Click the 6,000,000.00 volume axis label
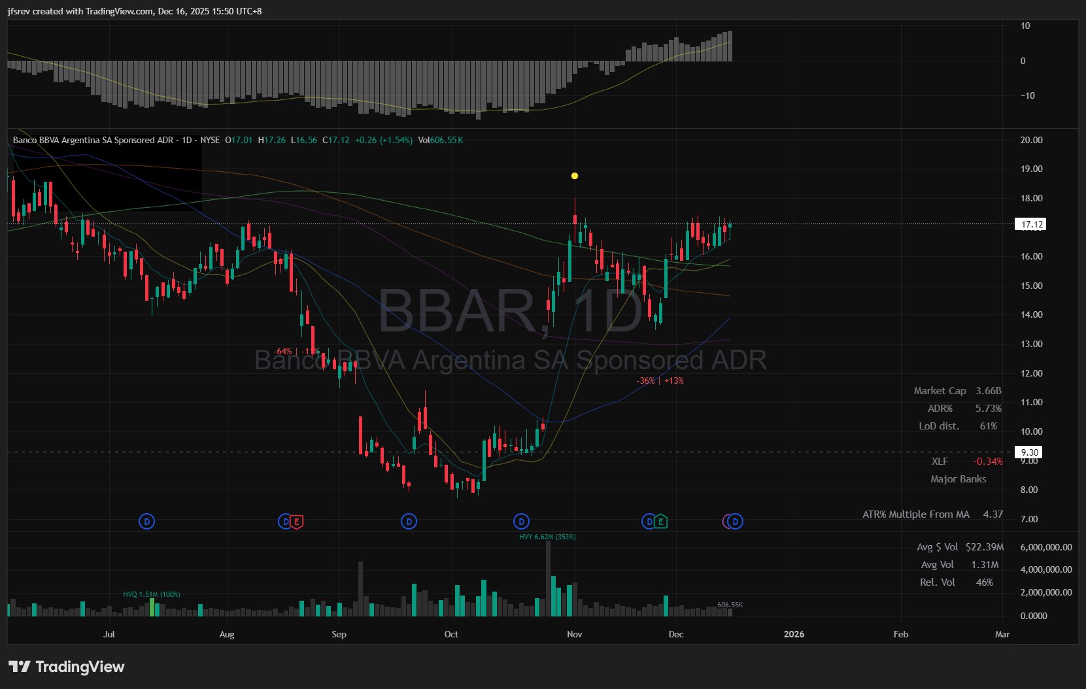This screenshot has height=689, width=1086. (x=1046, y=547)
